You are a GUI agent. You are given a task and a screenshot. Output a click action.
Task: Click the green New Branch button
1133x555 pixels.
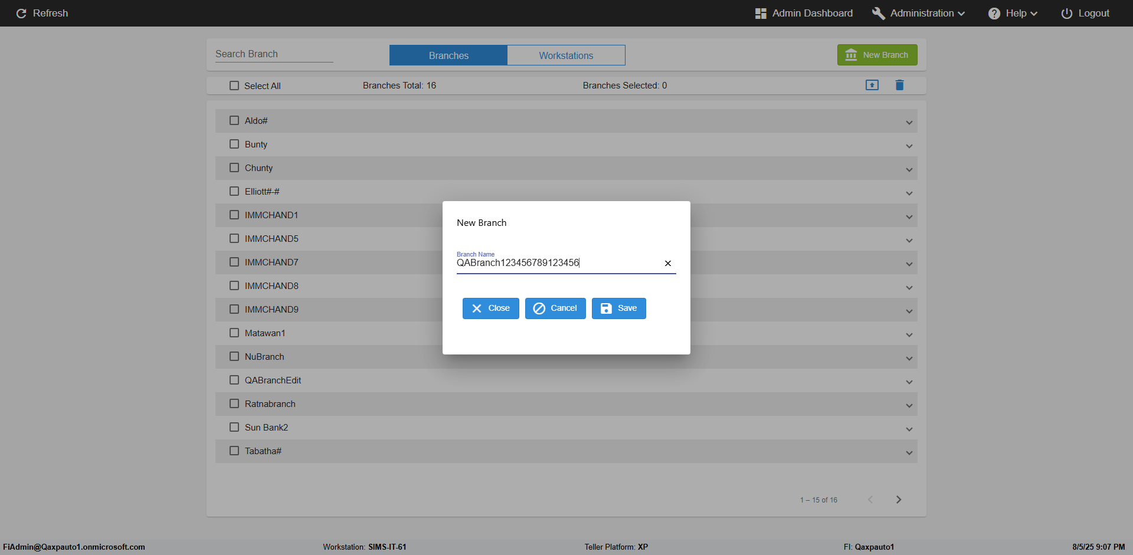pyautogui.click(x=877, y=55)
